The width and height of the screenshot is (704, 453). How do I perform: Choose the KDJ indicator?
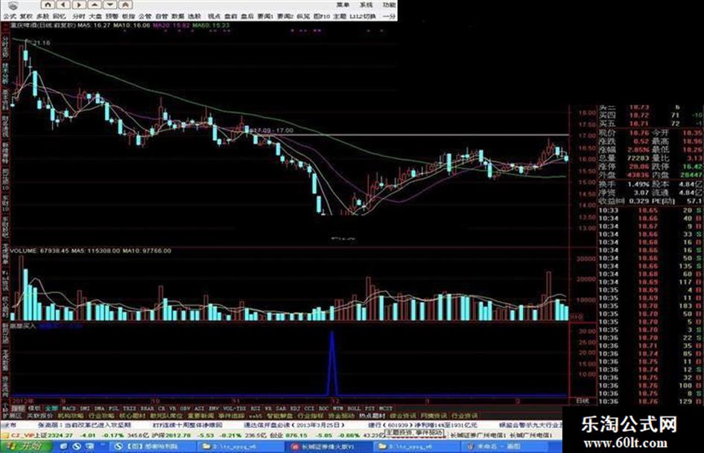tap(296, 408)
